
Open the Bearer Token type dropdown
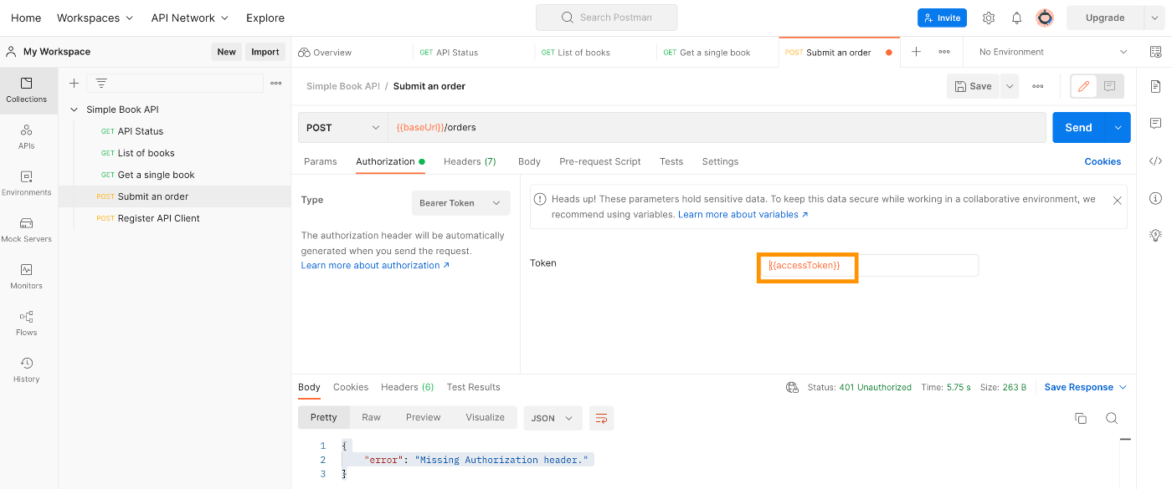tap(460, 203)
